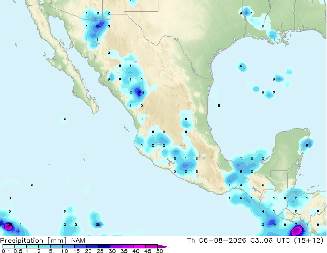The image size is (327, 253).
Task: Click the "UTC" label
Action: 284,241
